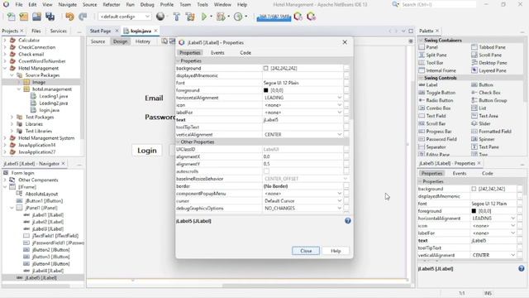The image size is (529, 298).
Task: Open horizontalAlignment dropdown in Properties dialog
Action: pyautogui.click(x=340, y=98)
